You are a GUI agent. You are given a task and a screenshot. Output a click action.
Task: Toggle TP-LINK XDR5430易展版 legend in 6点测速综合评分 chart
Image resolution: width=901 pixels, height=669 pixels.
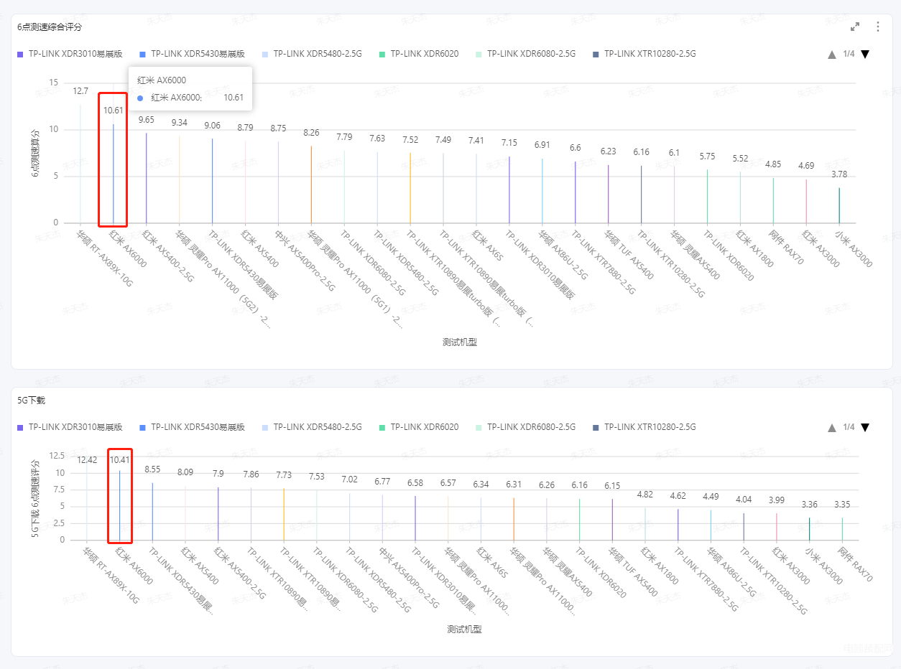[193, 54]
